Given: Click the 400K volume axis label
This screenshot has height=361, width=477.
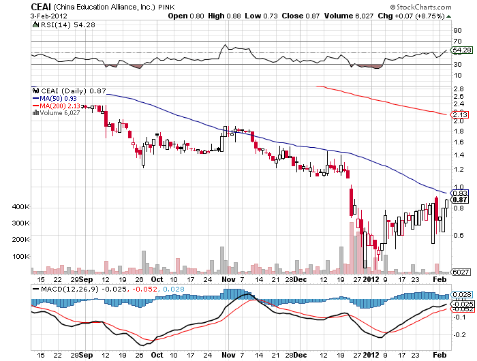Looking at the screenshot, I should click(20, 207).
